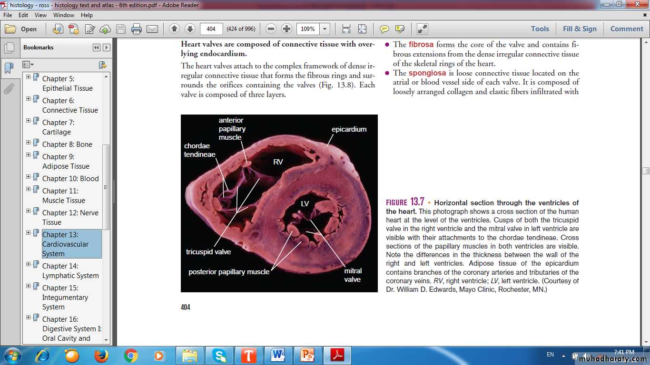The height and width of the screenshot is (365, 650).
Task: Select Chapter 10: Blood bookmark
Action: click(x=70, y=179)
